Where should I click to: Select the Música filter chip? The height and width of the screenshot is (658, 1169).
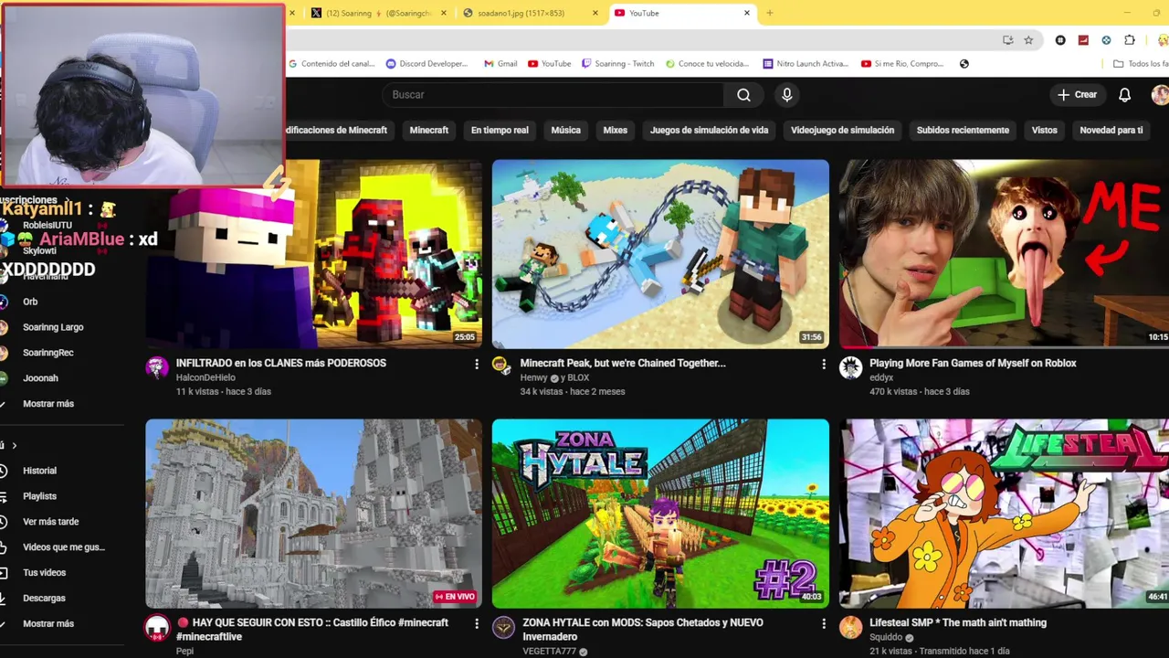coord(565,130)
